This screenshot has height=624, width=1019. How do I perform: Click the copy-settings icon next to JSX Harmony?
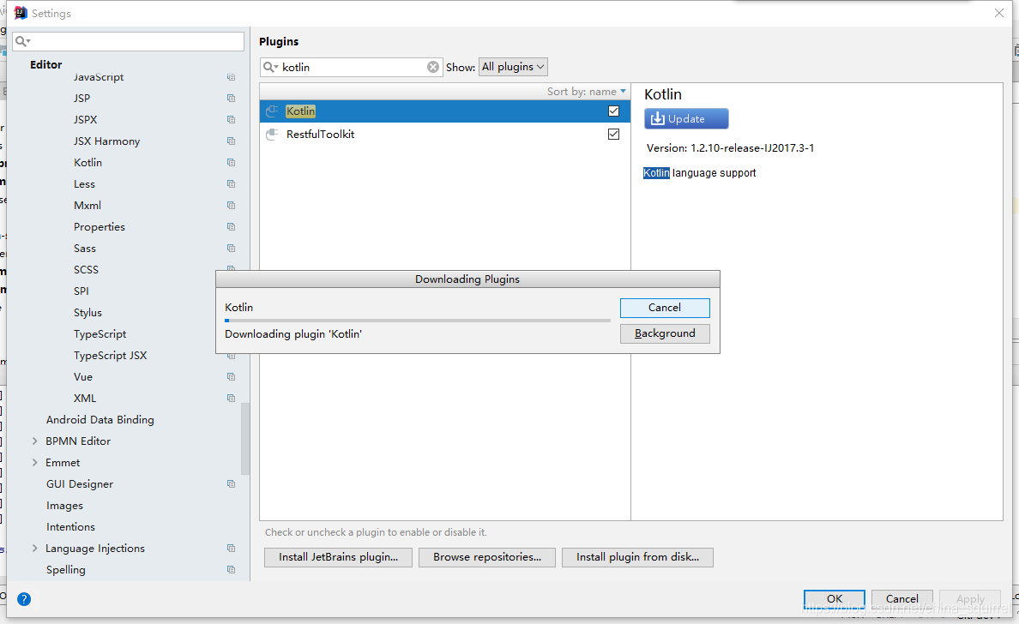pos(231,141)
